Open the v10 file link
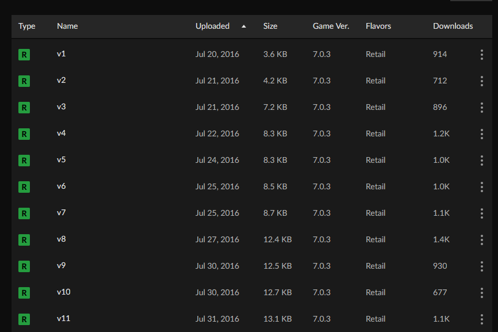 (x=63, y=292)
